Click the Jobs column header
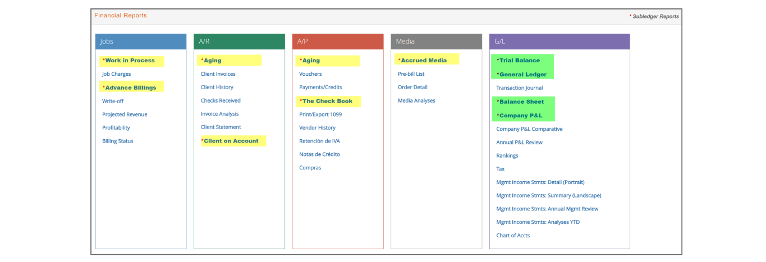The height and width of the screenshot is (262, 766). (x=141, y=42)
